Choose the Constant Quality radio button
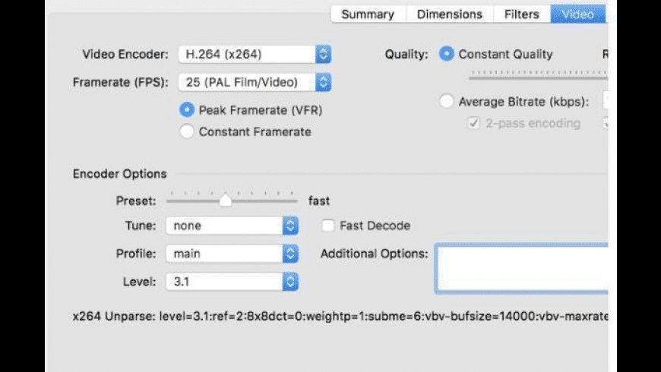The height and width of the screenshot is (372, 661). pyautogui.click(x=447, y=55)
